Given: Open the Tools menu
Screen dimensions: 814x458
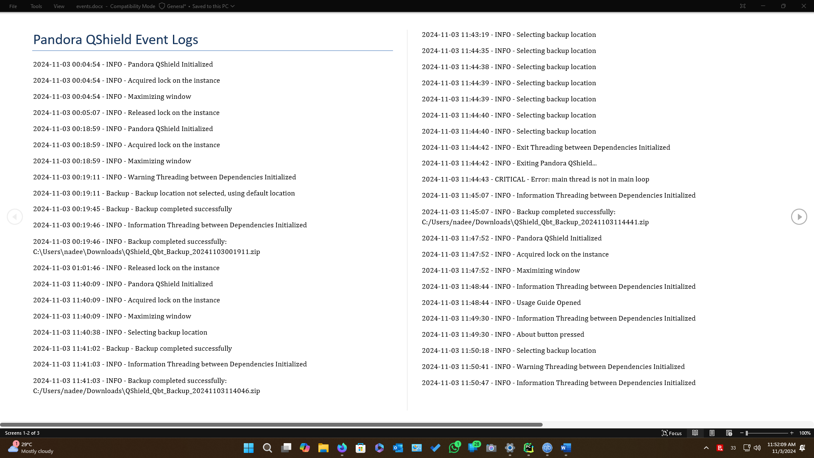Looking at the screenshot, I should click(x=36, y=6).
